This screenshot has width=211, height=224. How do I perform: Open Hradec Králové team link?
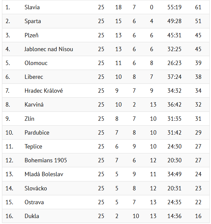tap(44, 91)
